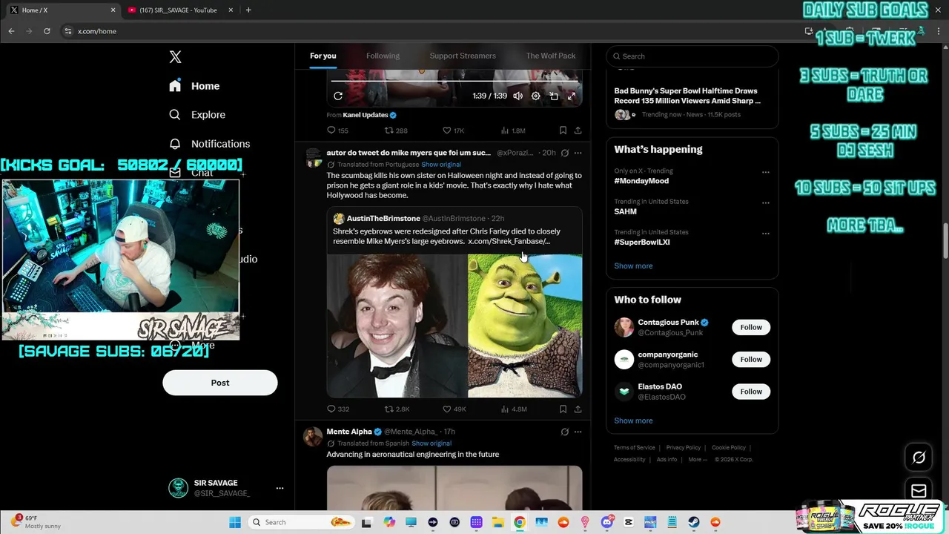Open a new browser tab
949x534 pixels.
[248, 10]
